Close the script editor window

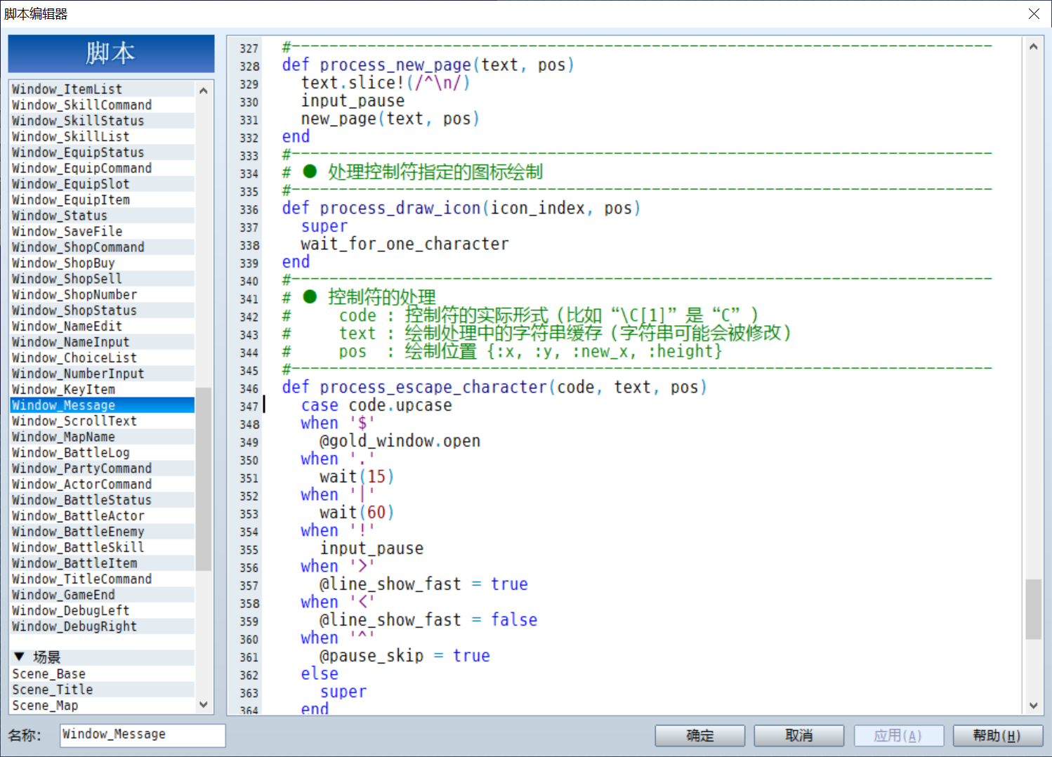click(x=1034, y=13)
